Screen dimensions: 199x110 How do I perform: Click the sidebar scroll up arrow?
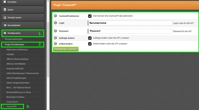[x=48, y=1]
